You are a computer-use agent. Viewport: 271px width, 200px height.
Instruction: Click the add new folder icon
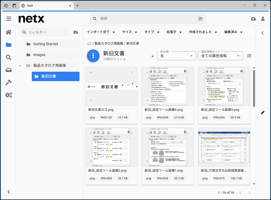click(75, 32)
